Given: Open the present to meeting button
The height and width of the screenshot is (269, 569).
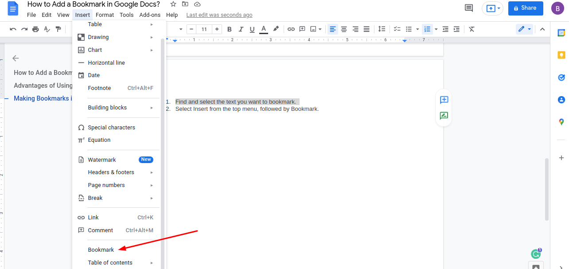Looking at the screenshot, I should click(492, 8).
